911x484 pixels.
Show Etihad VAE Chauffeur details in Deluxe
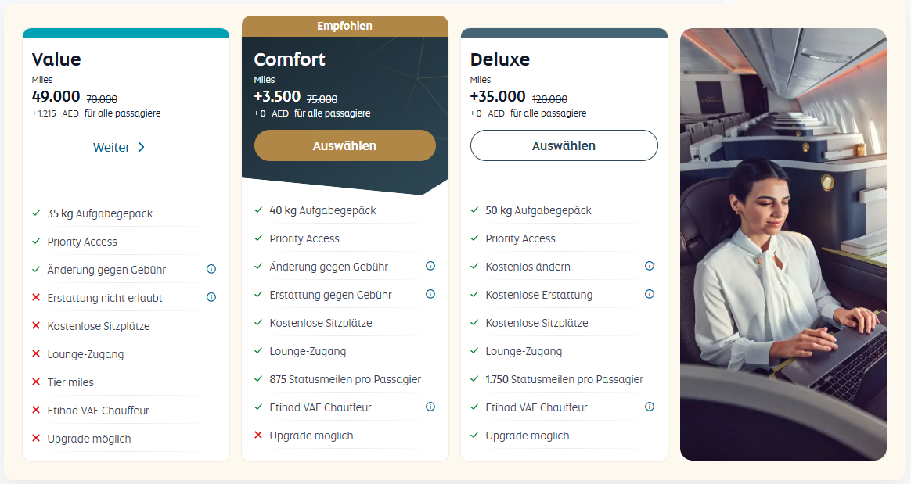(x=649, y=407)
